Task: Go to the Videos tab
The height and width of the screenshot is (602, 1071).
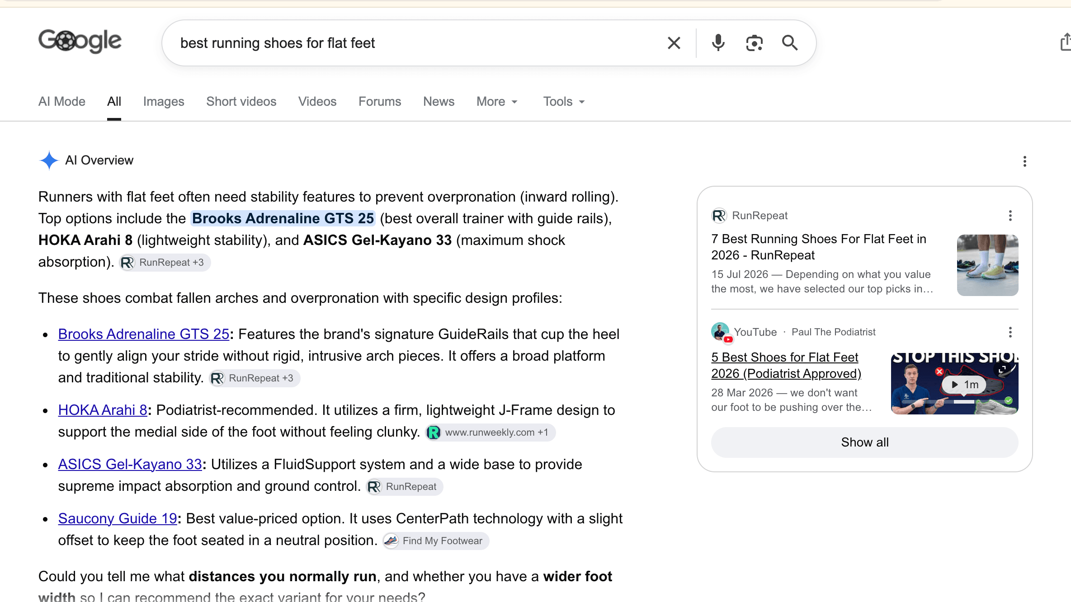Action: (317, 101)
